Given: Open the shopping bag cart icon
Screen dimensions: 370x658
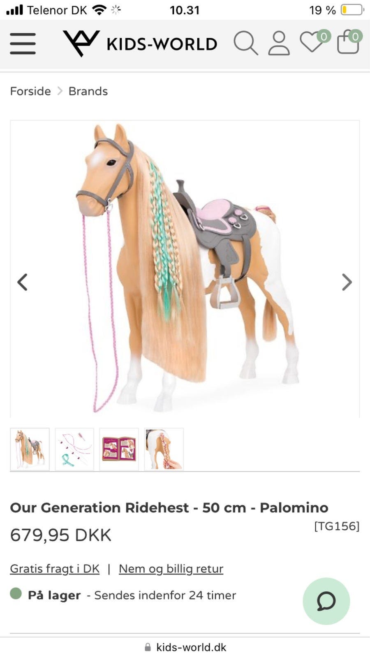Looking at the screenshot, I should click(x=349, y=41).
